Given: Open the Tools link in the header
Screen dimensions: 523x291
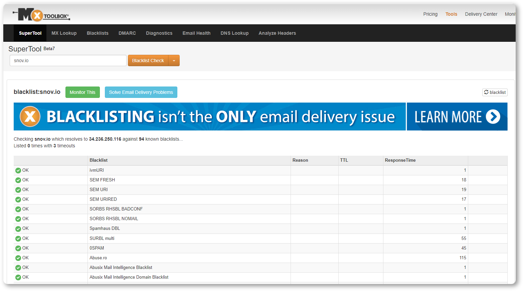Looking at the screenshot, I should [451, 14].
